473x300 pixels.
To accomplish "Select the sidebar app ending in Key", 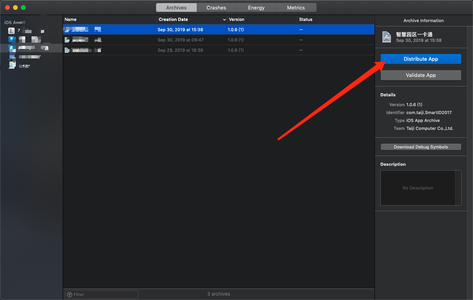I will pyautogui.click(x=32, y=66).
